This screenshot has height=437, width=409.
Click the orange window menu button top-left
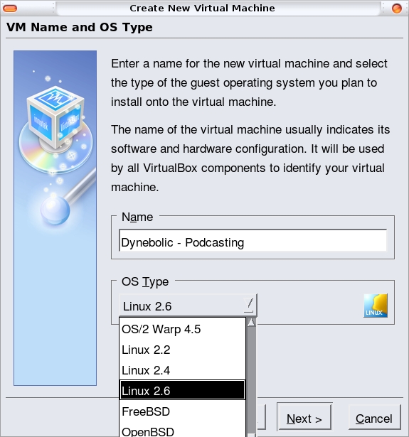tap(10, 9)
